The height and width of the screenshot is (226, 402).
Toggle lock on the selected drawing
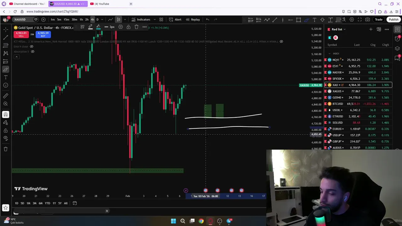pos(128,27)
